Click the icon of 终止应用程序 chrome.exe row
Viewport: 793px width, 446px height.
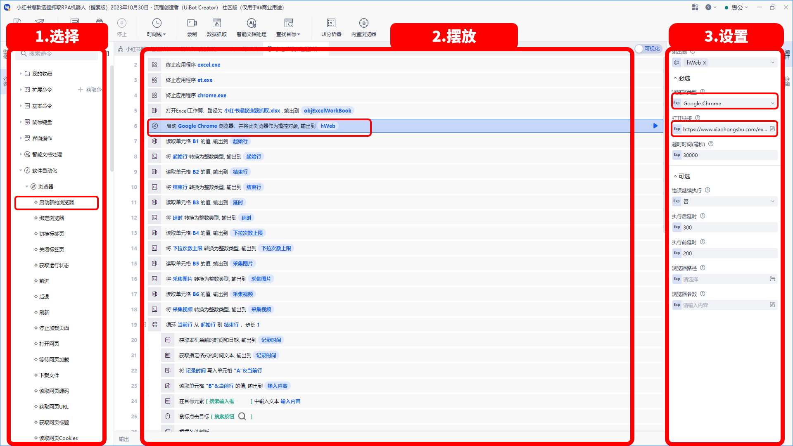coord(154,95)
